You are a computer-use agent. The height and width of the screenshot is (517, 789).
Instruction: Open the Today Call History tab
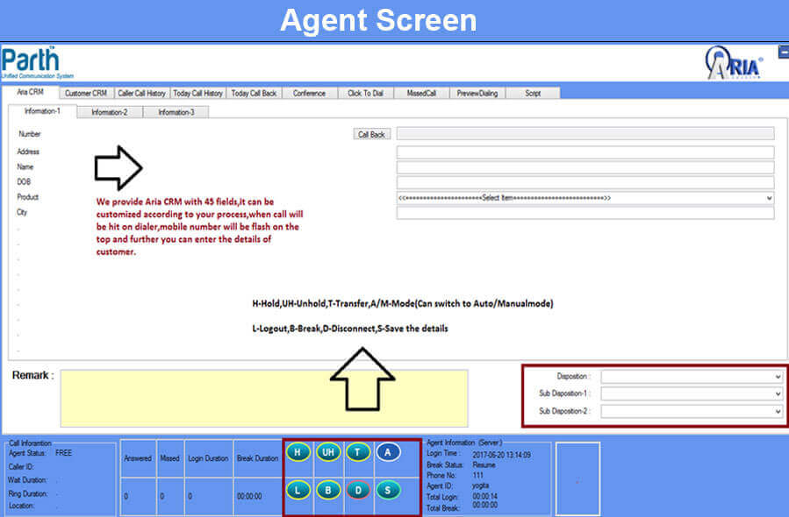click(x=198, y=93)
